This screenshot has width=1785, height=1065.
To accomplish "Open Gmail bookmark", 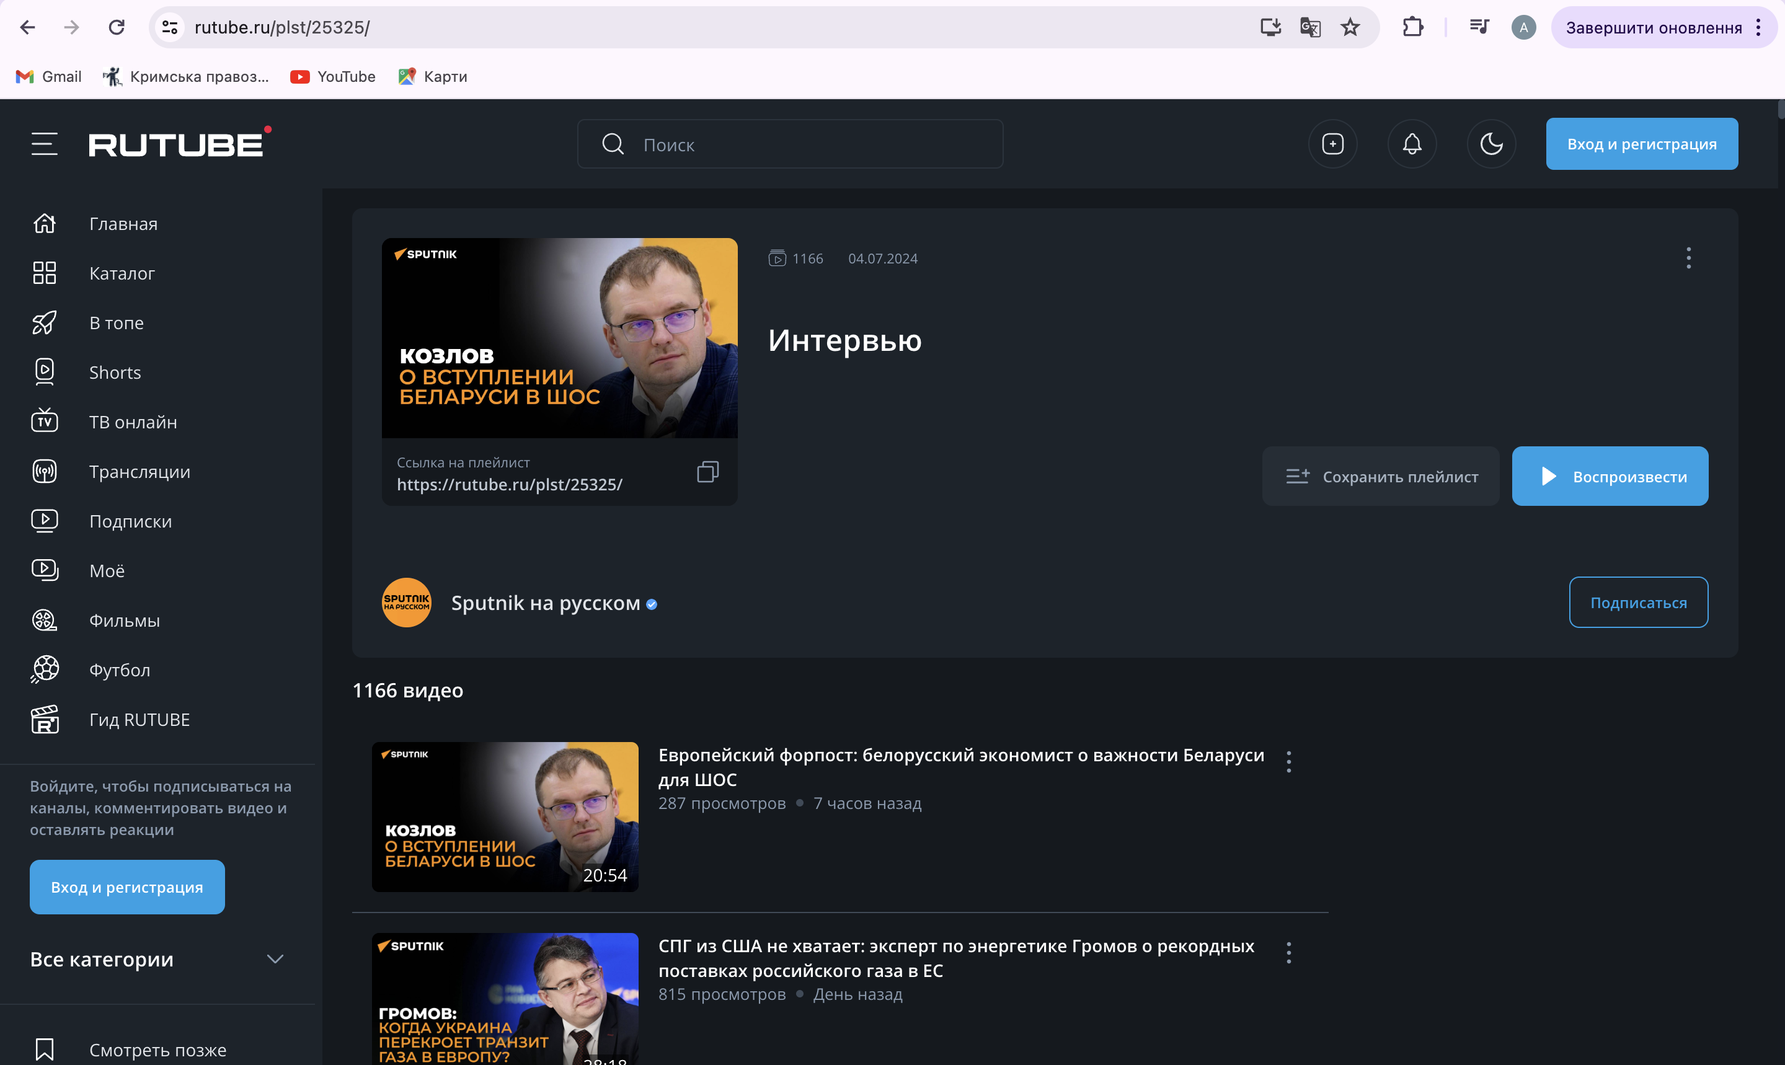I will click(x=49, y=76).
